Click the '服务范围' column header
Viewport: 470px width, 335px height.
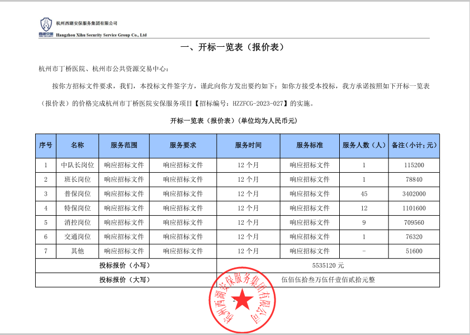click(124, 145)
